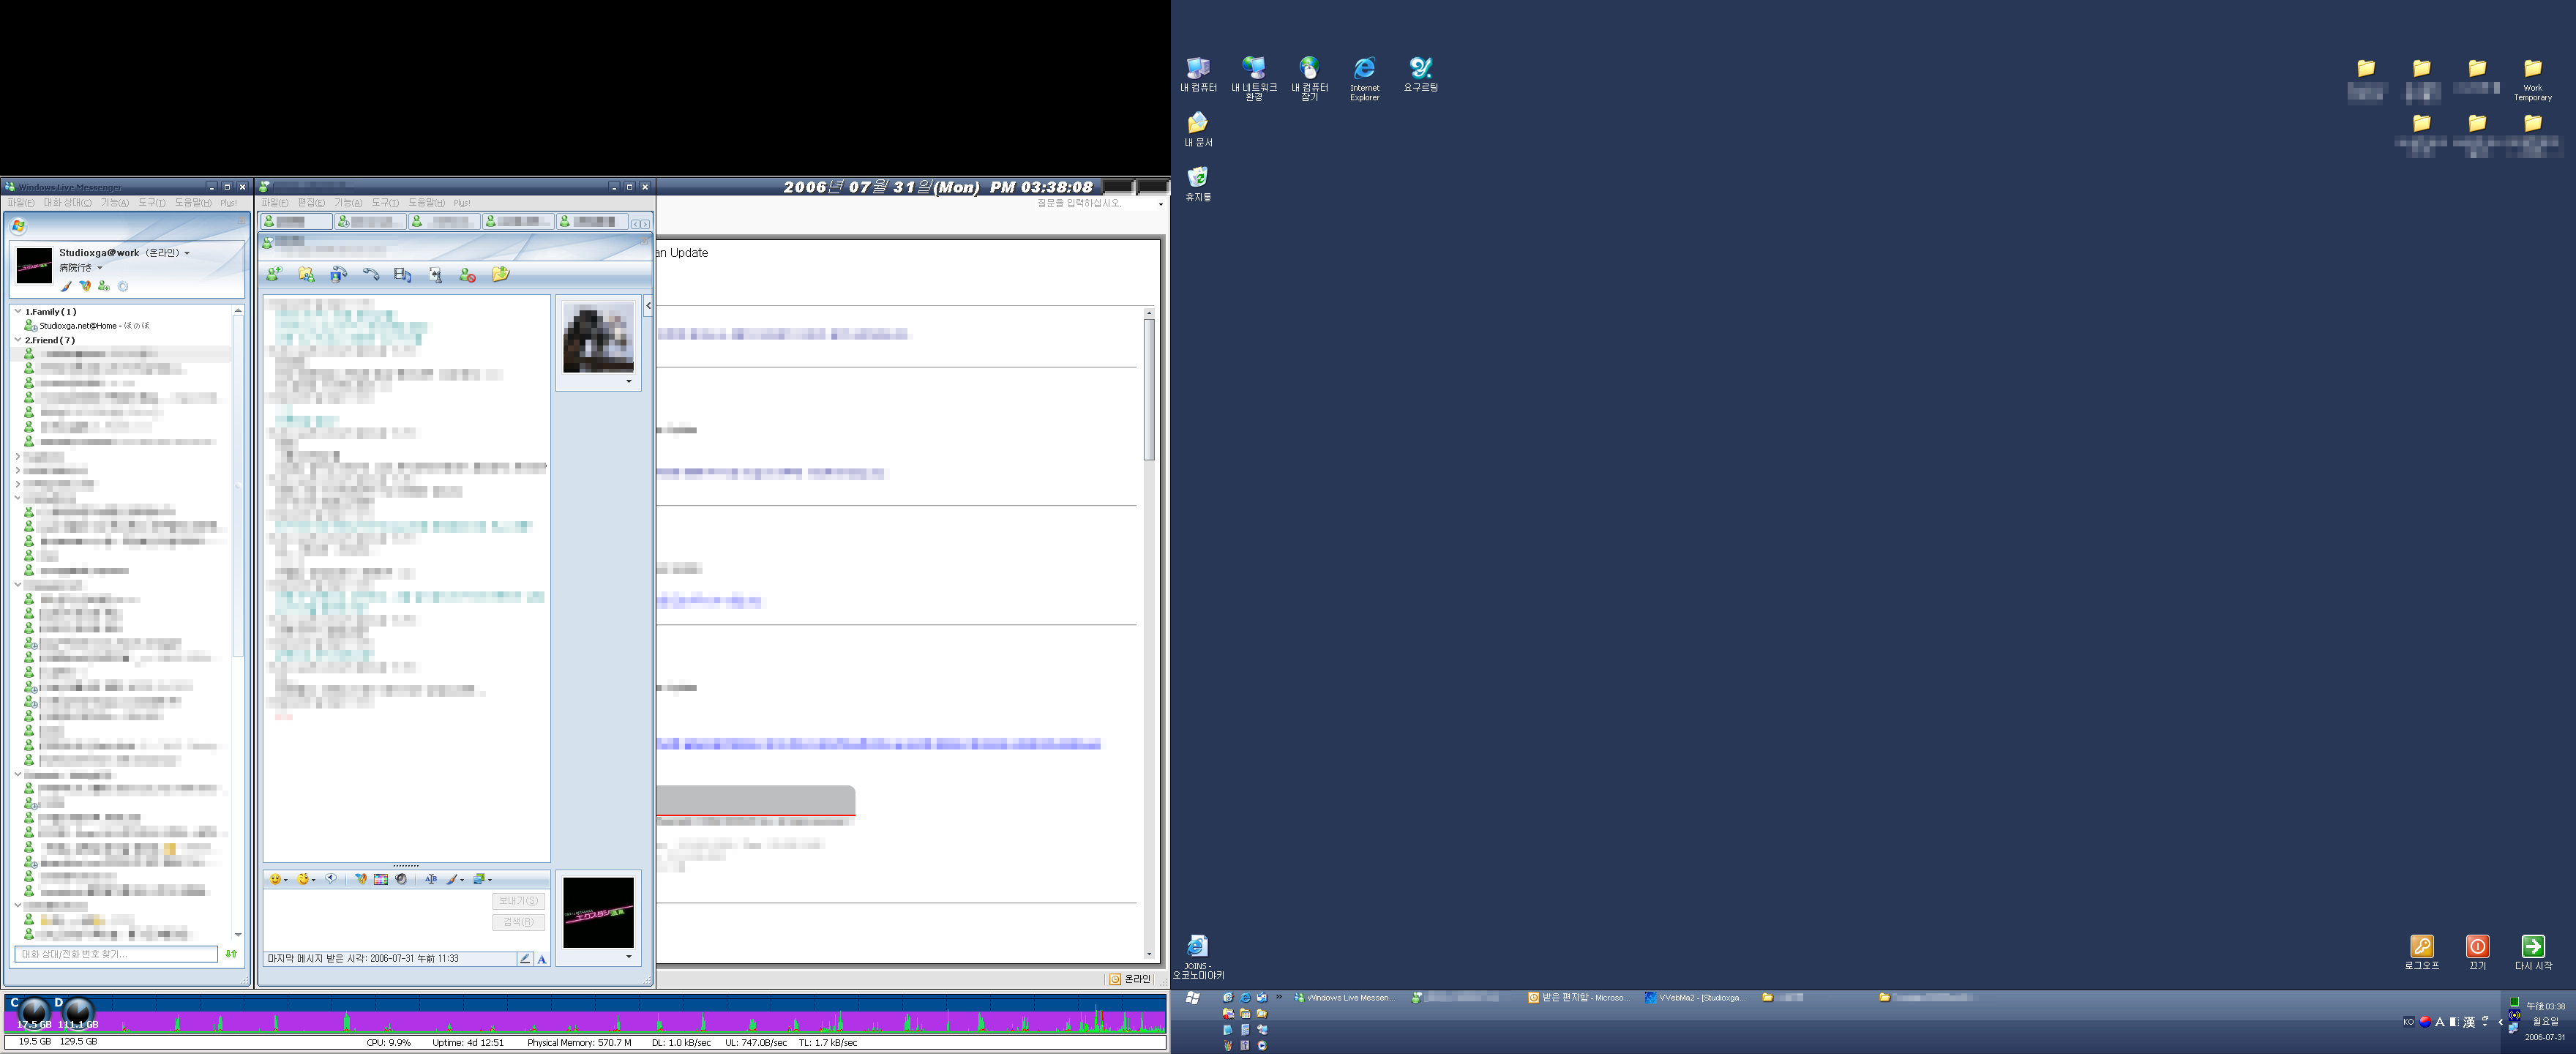The image size is (2576, 1054).
Task: Click the speaker voice clip icon
Action: 401,879
